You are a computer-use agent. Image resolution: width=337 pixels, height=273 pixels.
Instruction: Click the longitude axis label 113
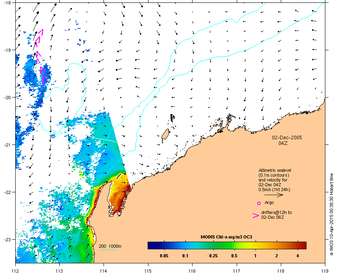point(59,271)
